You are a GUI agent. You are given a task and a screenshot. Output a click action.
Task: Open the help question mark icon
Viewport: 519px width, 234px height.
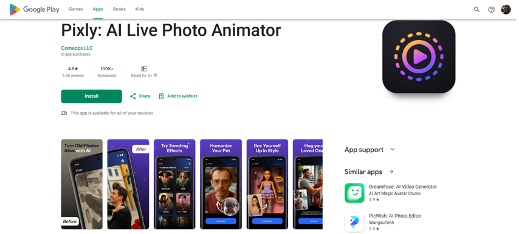click(491, 10)
